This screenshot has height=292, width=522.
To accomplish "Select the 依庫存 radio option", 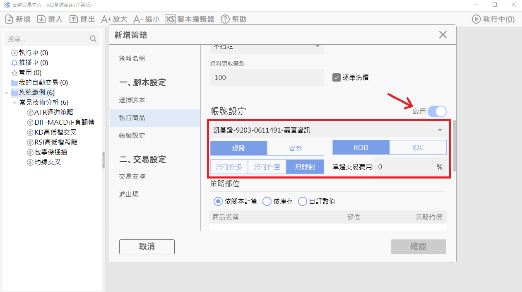I will (x=267, y=201).
